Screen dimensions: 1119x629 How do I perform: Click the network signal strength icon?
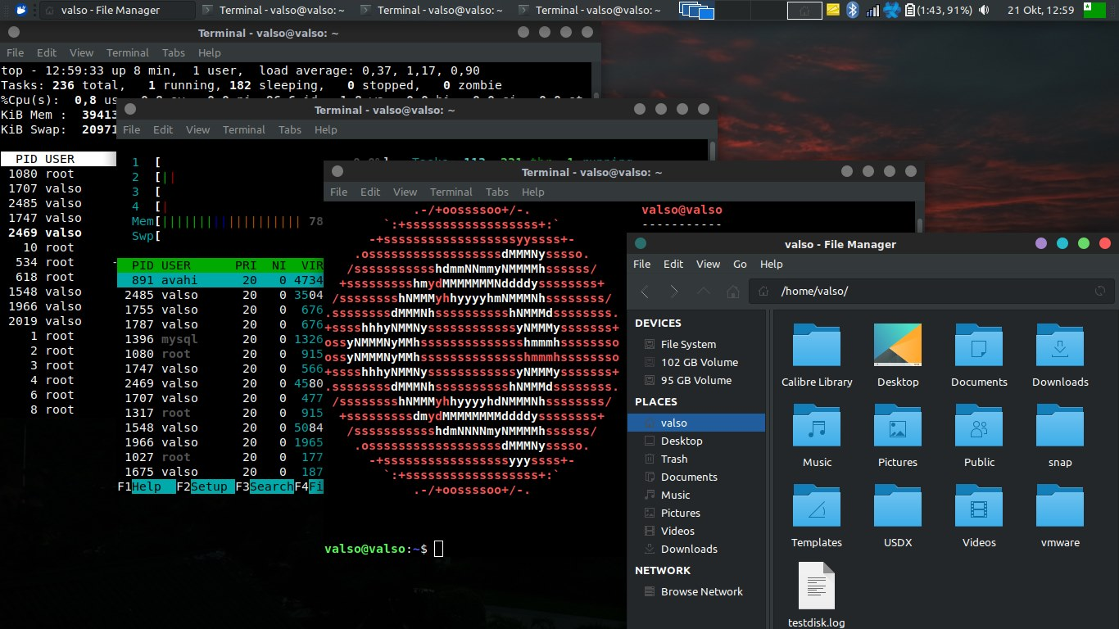point(872,10)
